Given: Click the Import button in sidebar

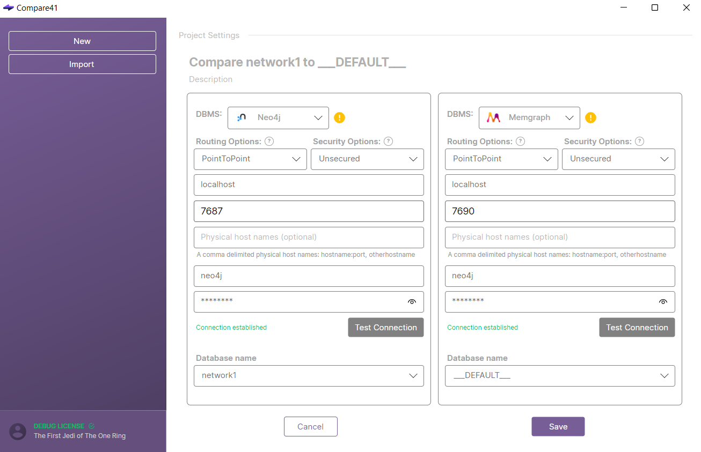Looking at the screenshot, I should coord(82,64).
